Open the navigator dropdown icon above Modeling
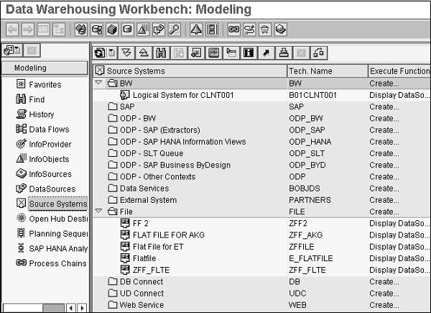The height and width of the screenshot is (313, 431). pyautogui.click(x=12, y=50)
